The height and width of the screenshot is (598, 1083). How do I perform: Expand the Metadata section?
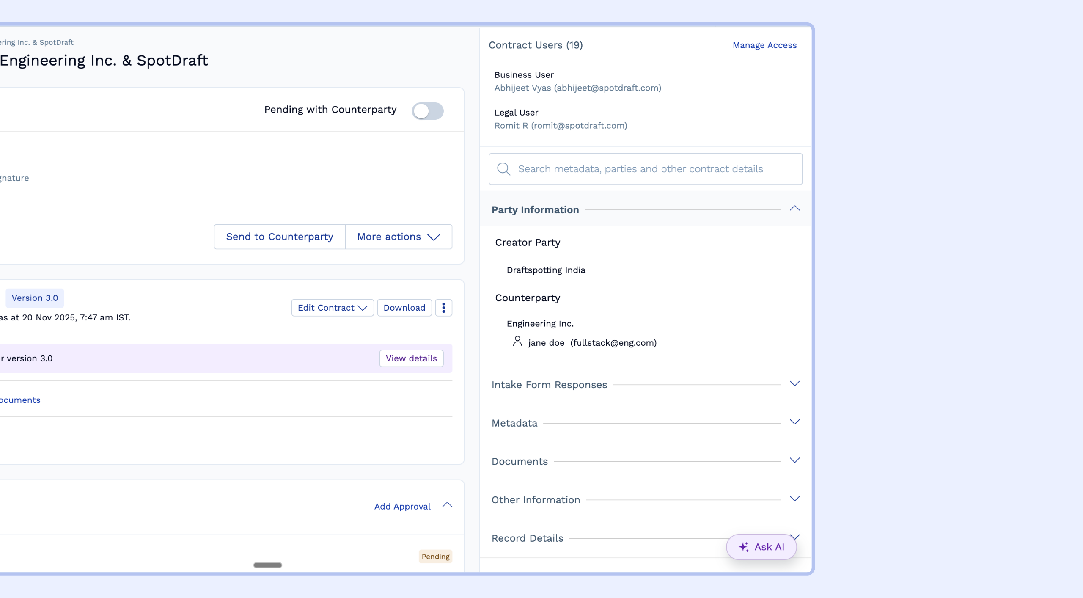tap(794, 422)
